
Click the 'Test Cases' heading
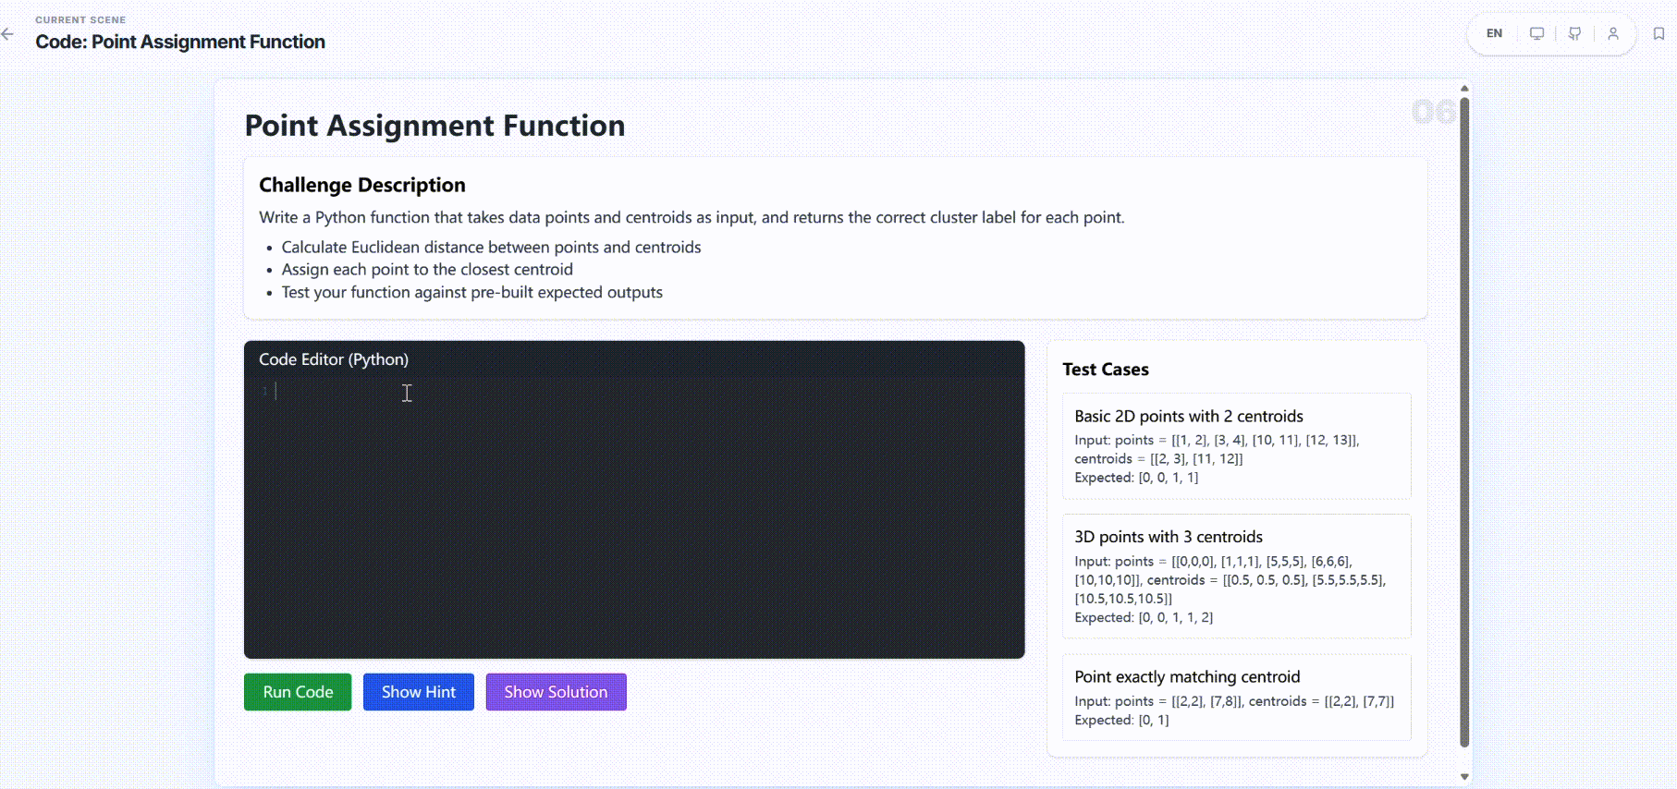[x=1106, y=370]
